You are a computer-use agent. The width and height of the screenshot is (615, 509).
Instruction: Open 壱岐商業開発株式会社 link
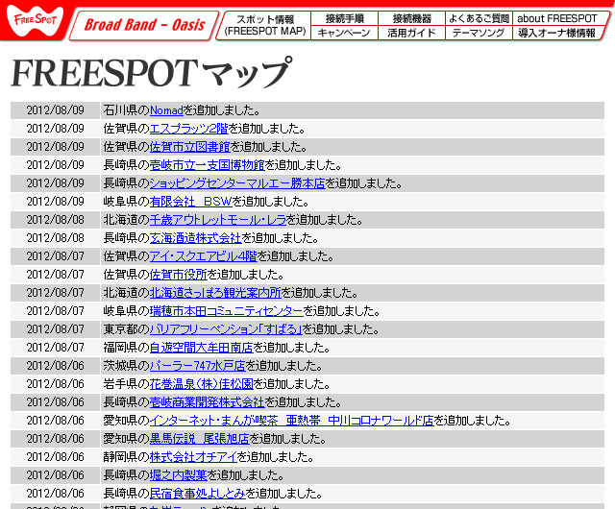point(208,402)
